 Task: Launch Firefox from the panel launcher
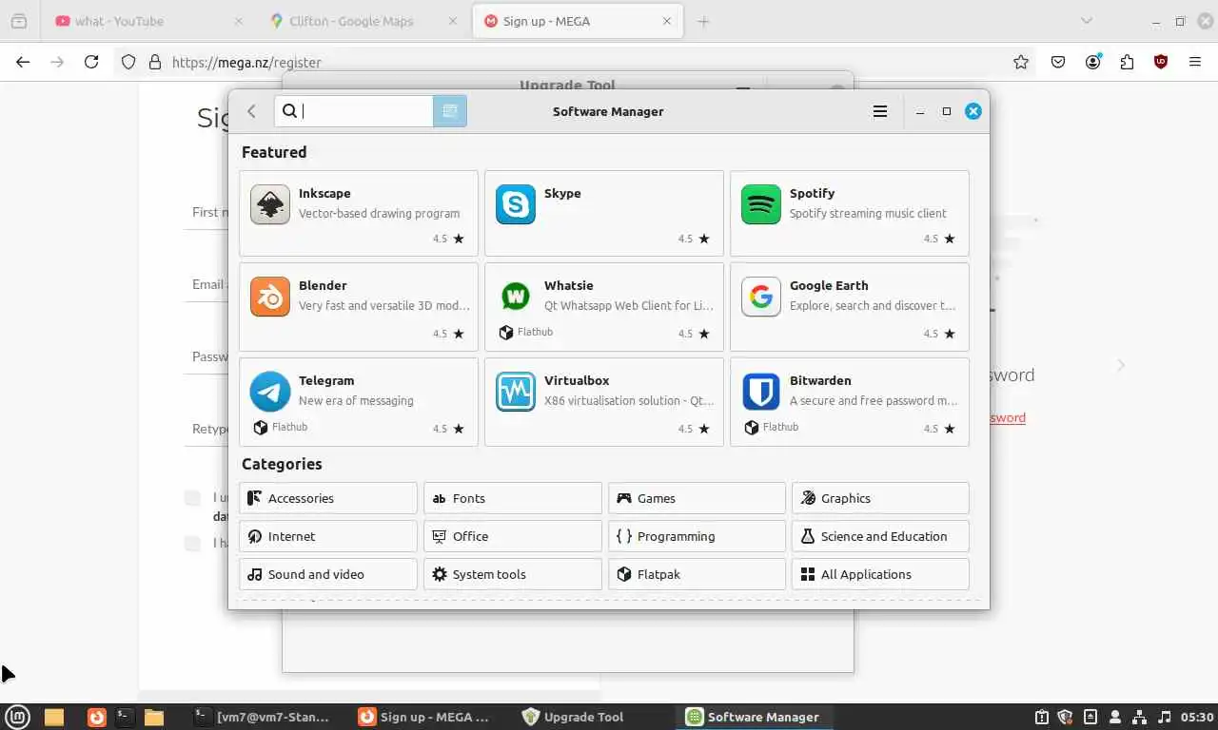click(97, 717)
